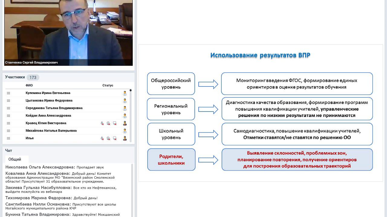Select participant Цыганкова Ирина Федоровна
Screen dimensions: 387x217
[49, 101]
